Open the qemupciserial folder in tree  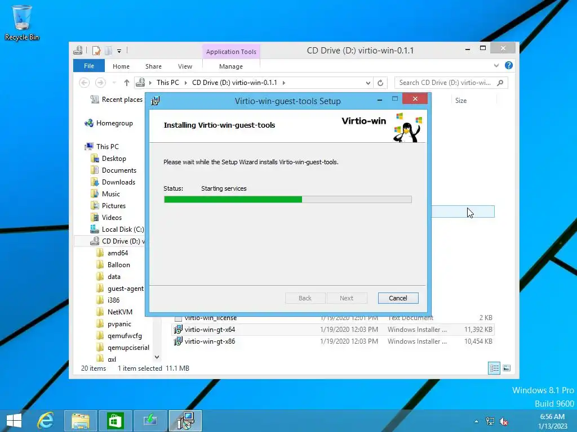click(x=123, y=347)
